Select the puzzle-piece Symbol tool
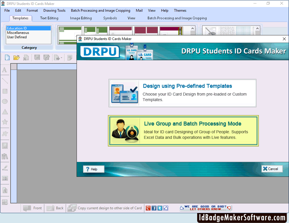The image size is (289, 223). pos(5,134)
